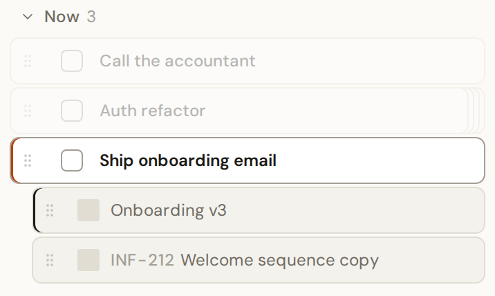
Task: Expand stacked cards edge on Auth refactor
Action: (477, 111)
